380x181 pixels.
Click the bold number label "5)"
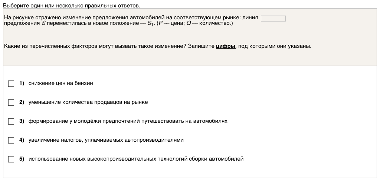tap(22, 159)
